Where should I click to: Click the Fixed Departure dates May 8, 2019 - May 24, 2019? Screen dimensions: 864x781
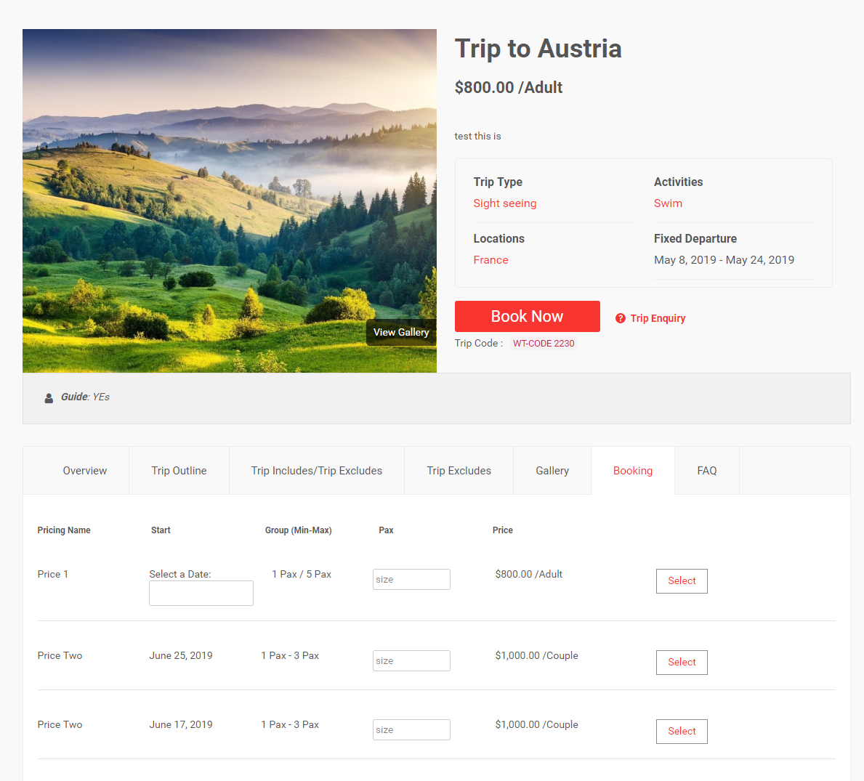click(724, 260)
